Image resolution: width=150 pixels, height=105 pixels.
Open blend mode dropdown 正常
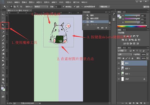tap(125, 54)
